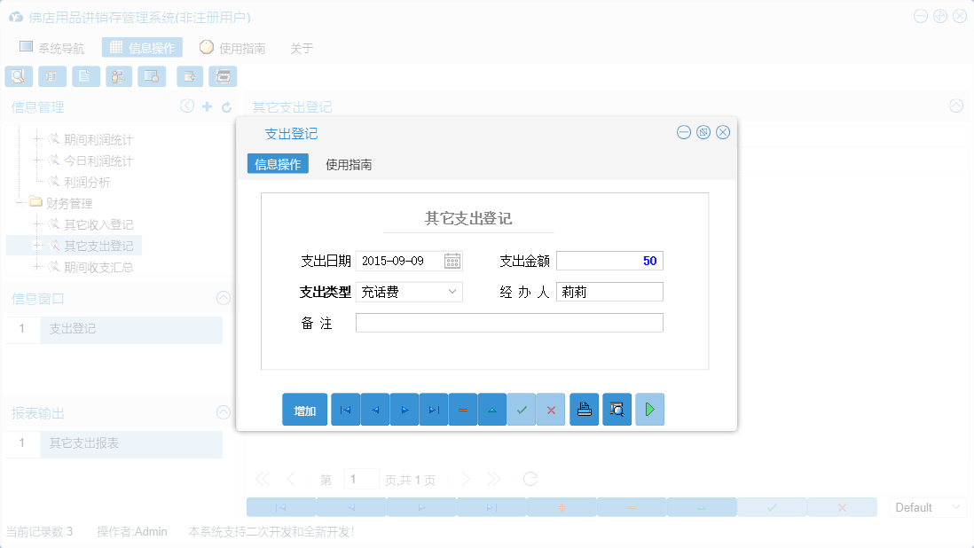Cancel editing with the red X button
The height and width of the screenshot is (548, 974).
[551, 409]
